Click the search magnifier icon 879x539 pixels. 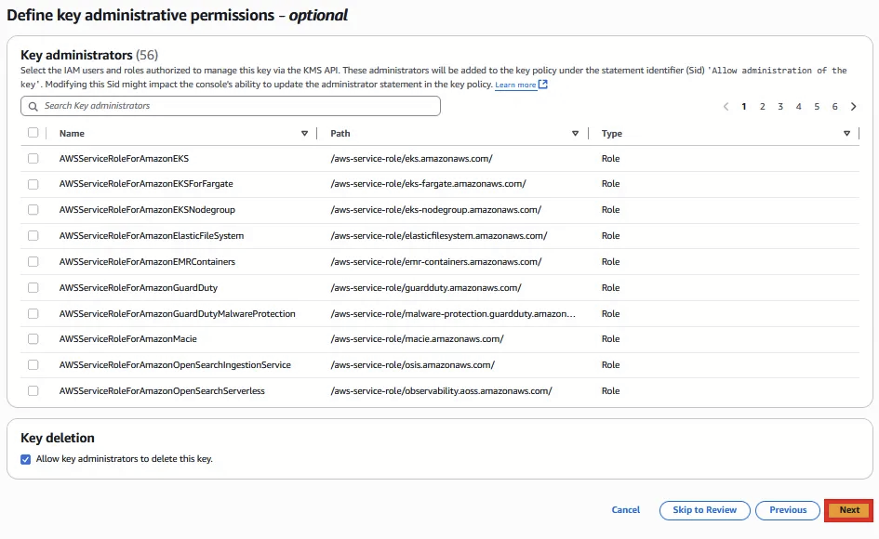(33, 107)
